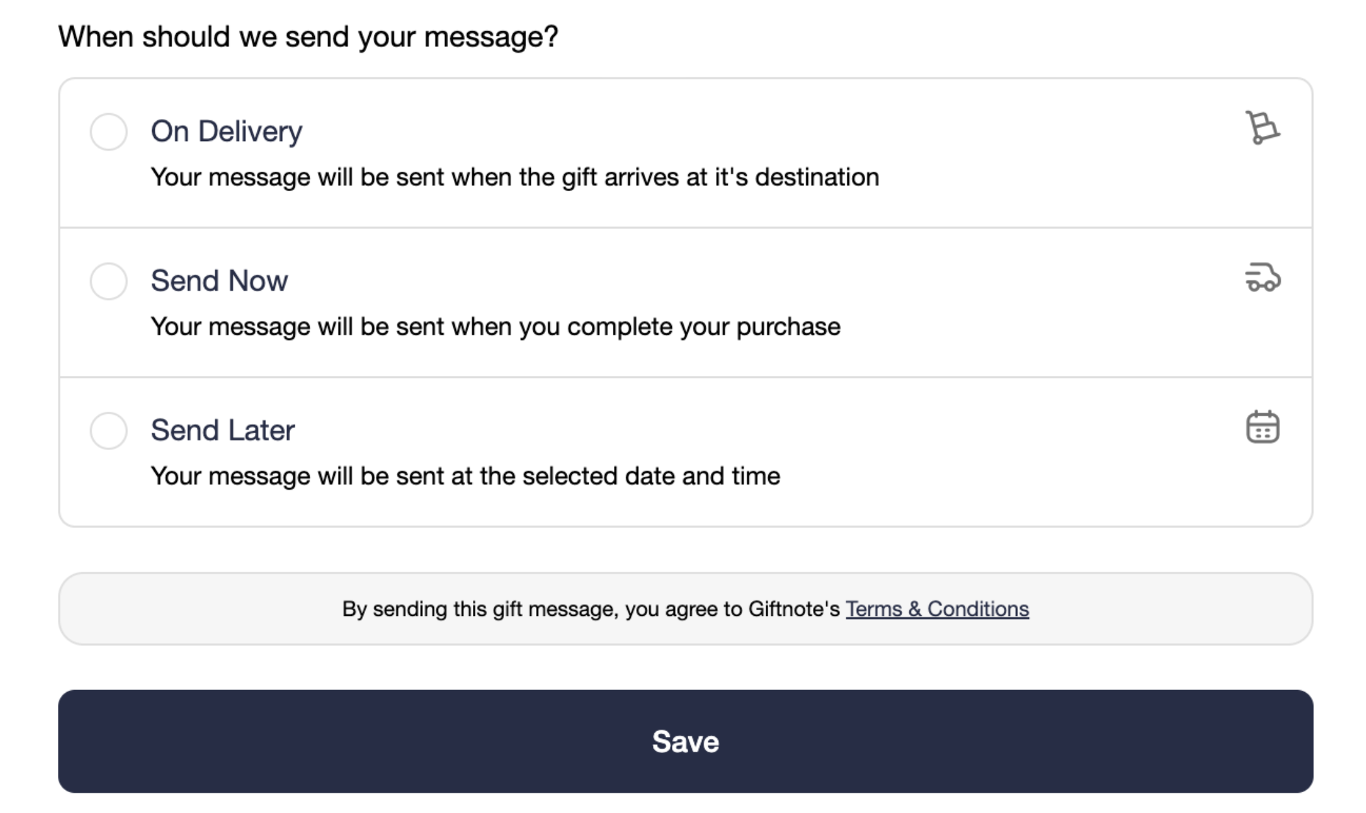Enable the Send Later radio option
This screenshot has height=813, width=1366.
click(x=109, y=431)
